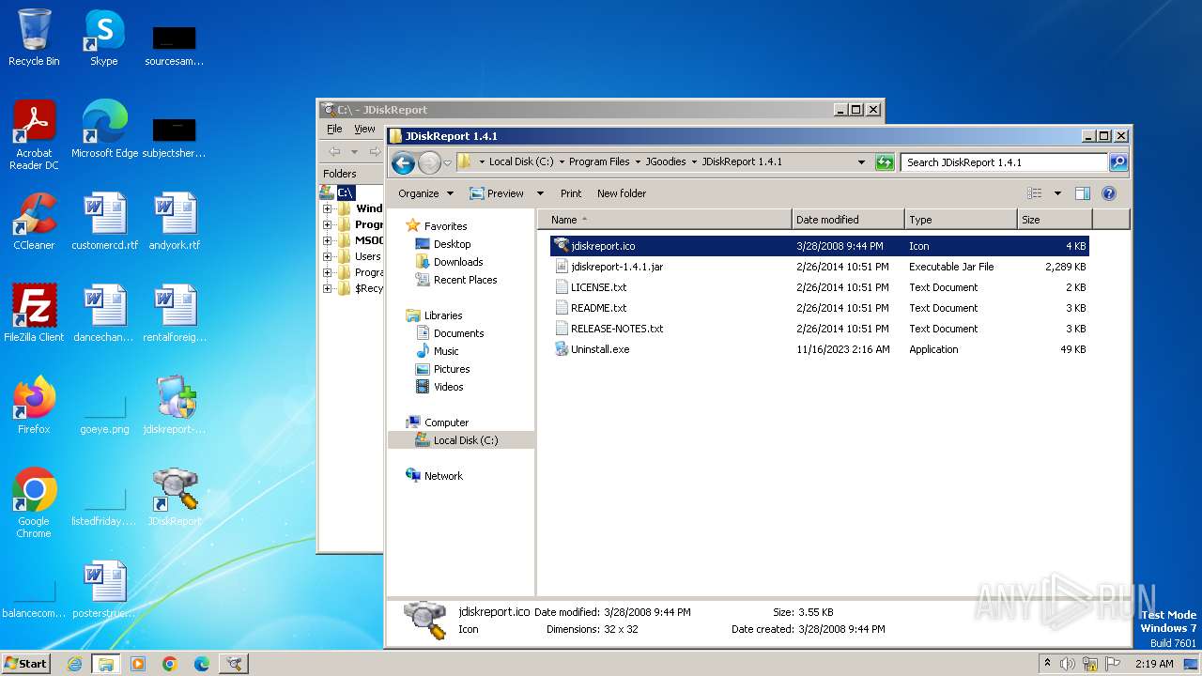Select Music under Libraries
This screenshot has height=676, width=1202.
pyautogui.click(x=446, y=351)
